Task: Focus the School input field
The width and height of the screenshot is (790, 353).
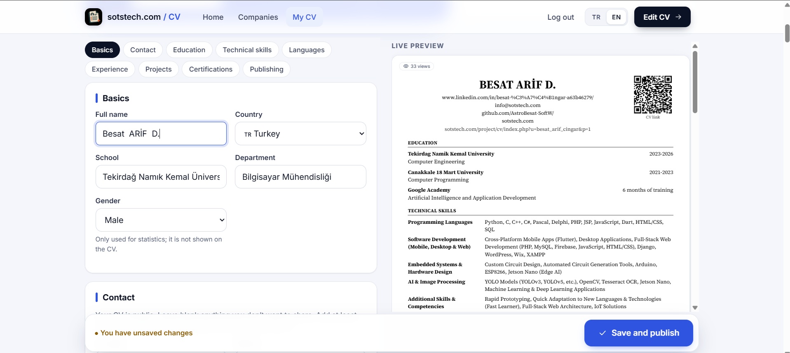Action: tap(161, 177)
